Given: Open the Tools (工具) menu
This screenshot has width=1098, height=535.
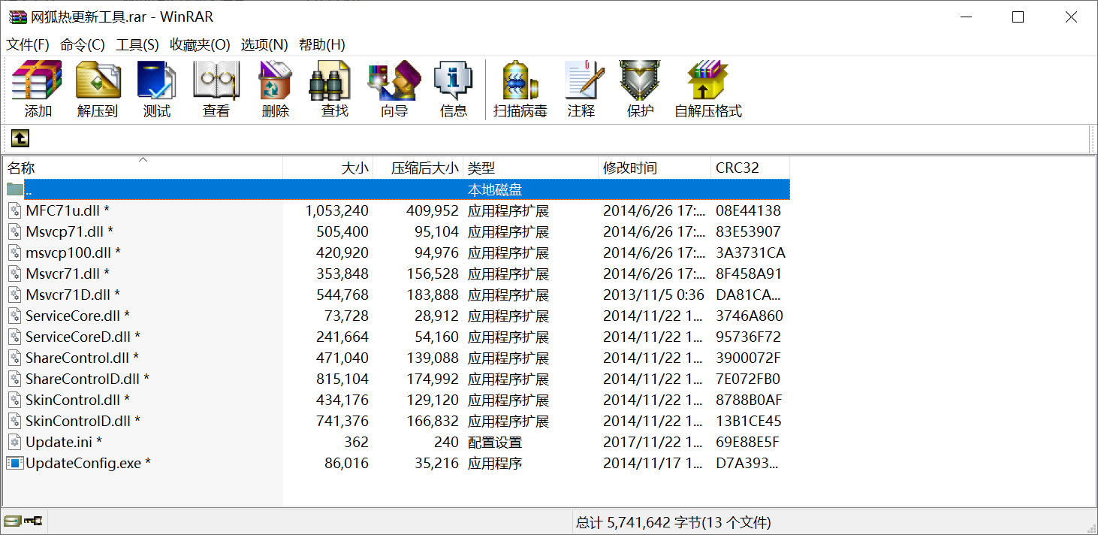Looking at the screenshot, I should coord(137,45).
